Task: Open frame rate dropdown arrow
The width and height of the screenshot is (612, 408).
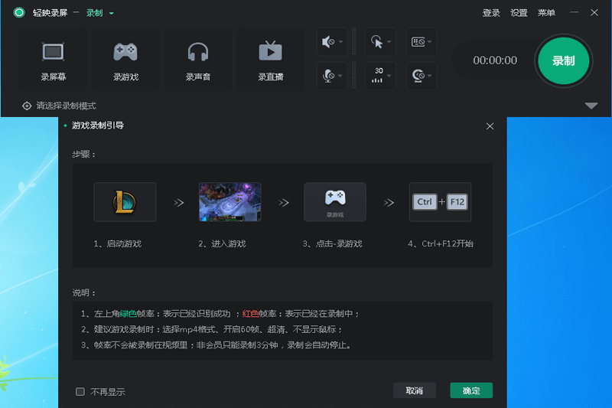Action: 389,76
